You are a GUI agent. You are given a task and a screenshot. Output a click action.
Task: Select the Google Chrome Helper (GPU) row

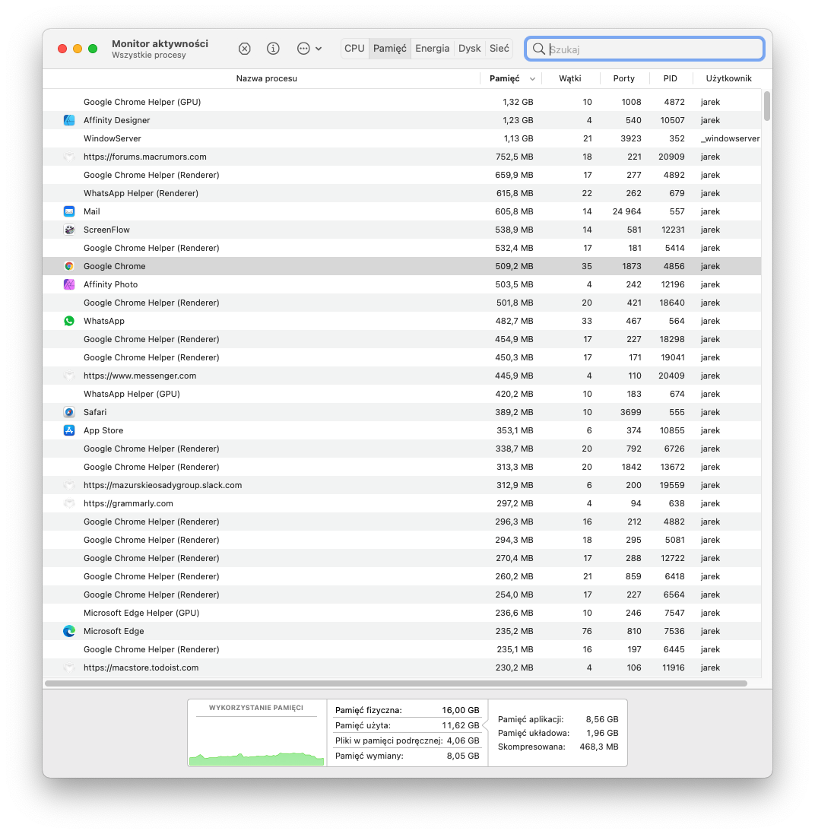(x=401, y=102)
